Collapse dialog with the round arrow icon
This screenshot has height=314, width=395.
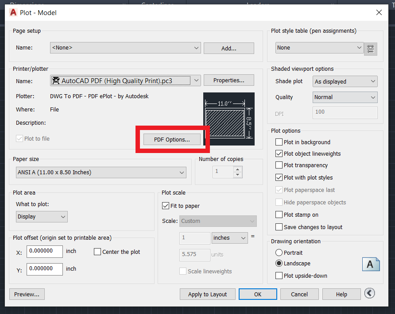370,293
